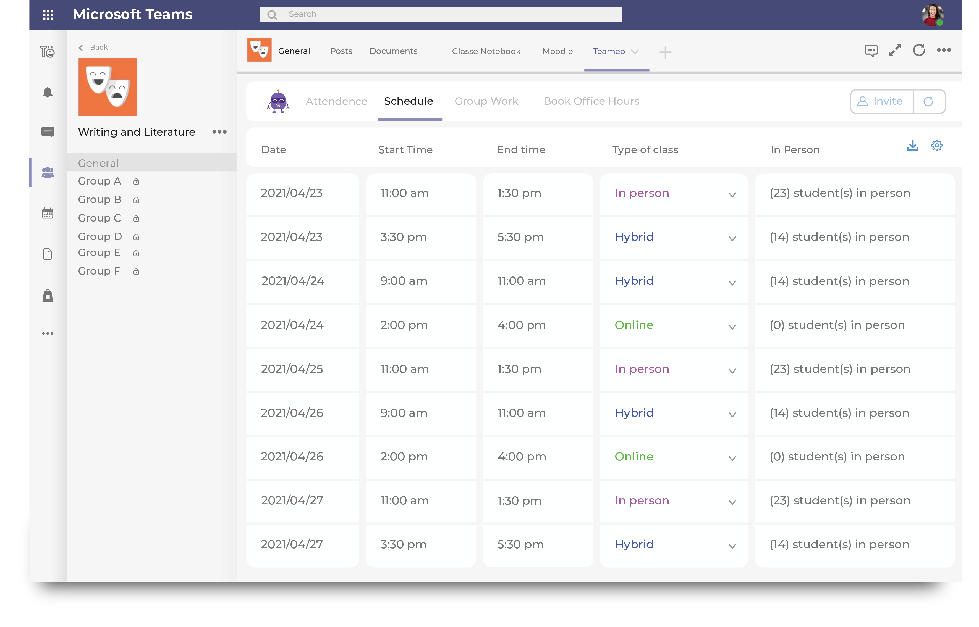Open the Teameo tab chevron
This screenshot has height=627, width=979.
pos(635,52)
